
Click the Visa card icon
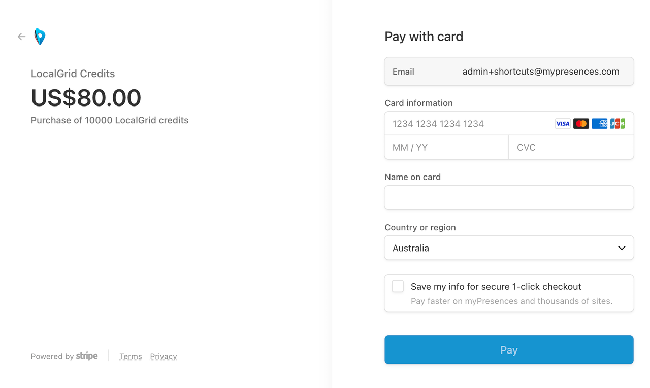[x=563, y=124]
